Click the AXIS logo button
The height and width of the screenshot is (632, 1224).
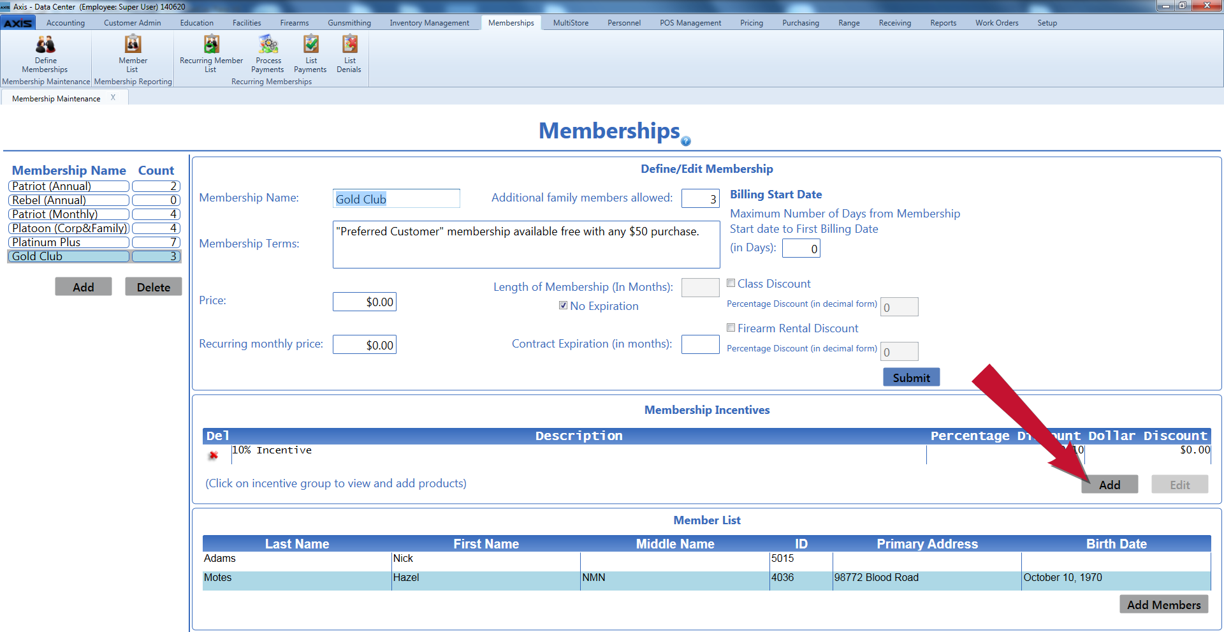pyautogui.click(x=18, y=23)
